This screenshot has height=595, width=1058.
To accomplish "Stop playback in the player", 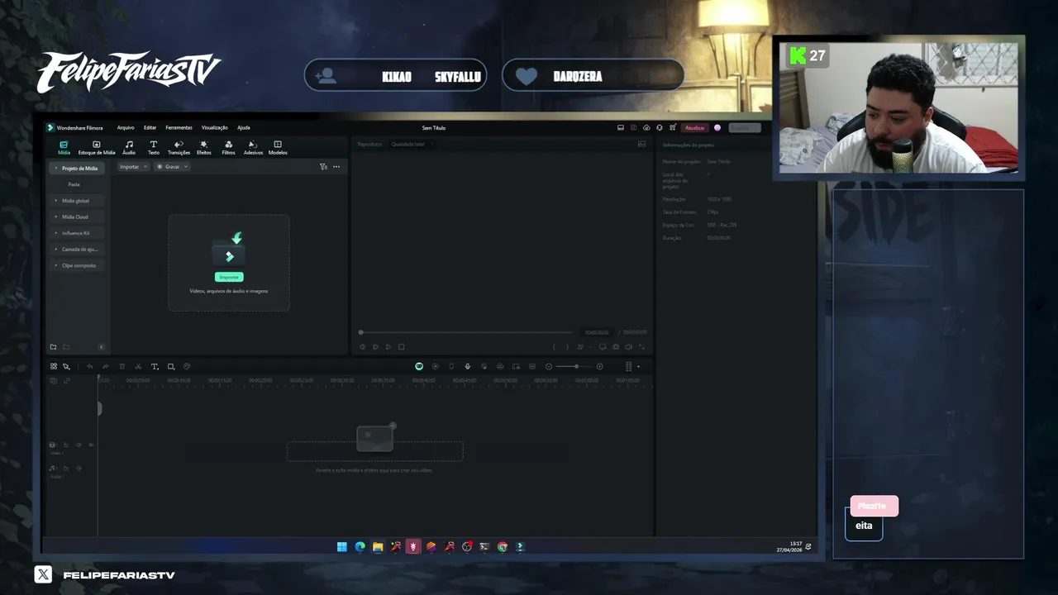I will point(402,347).
